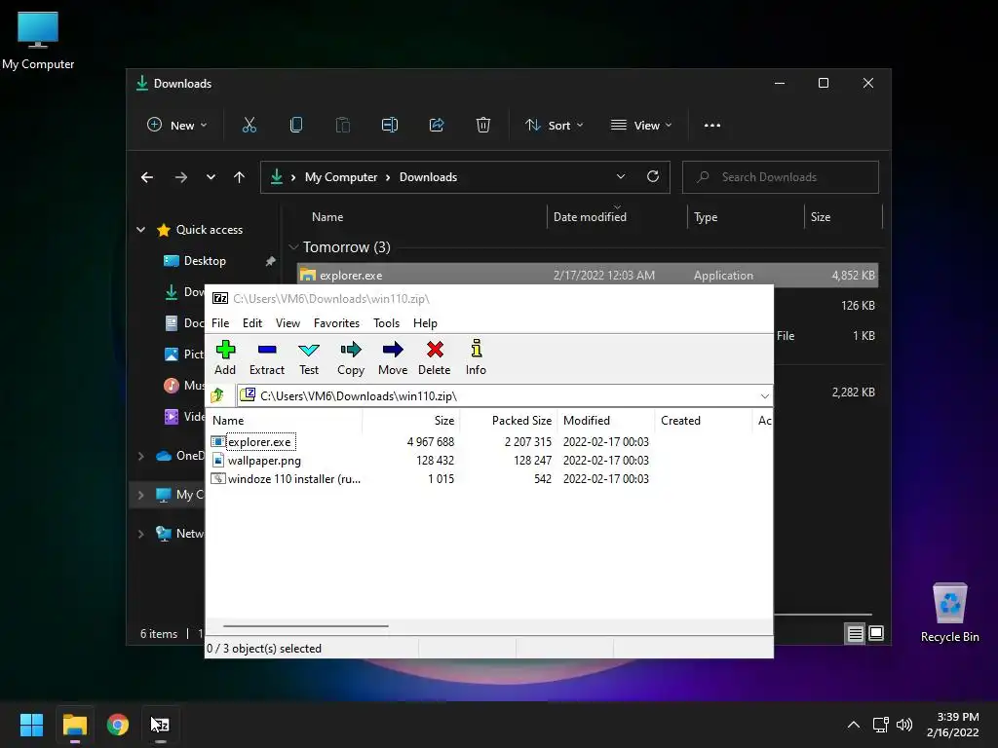Expand the Network tree node
Viewport: 998px width, 748px height.
[x=140, y=534]
